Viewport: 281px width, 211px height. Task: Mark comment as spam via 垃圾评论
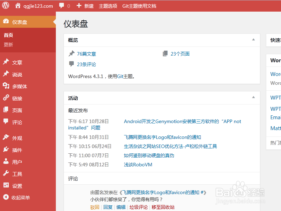pos(138,207)
